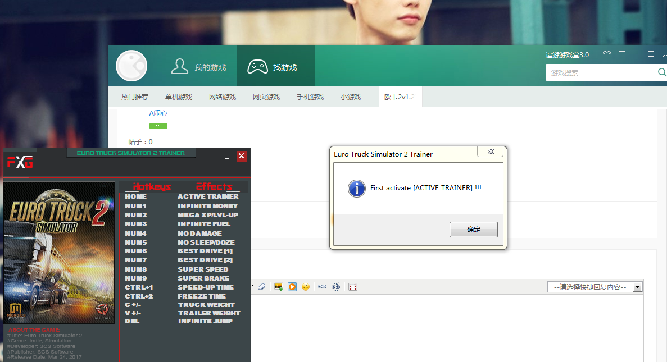Toggle fullscreen editor with the red arrows icon
The width and height of the screenshot is (667, 362).
(x=353, y=287)
